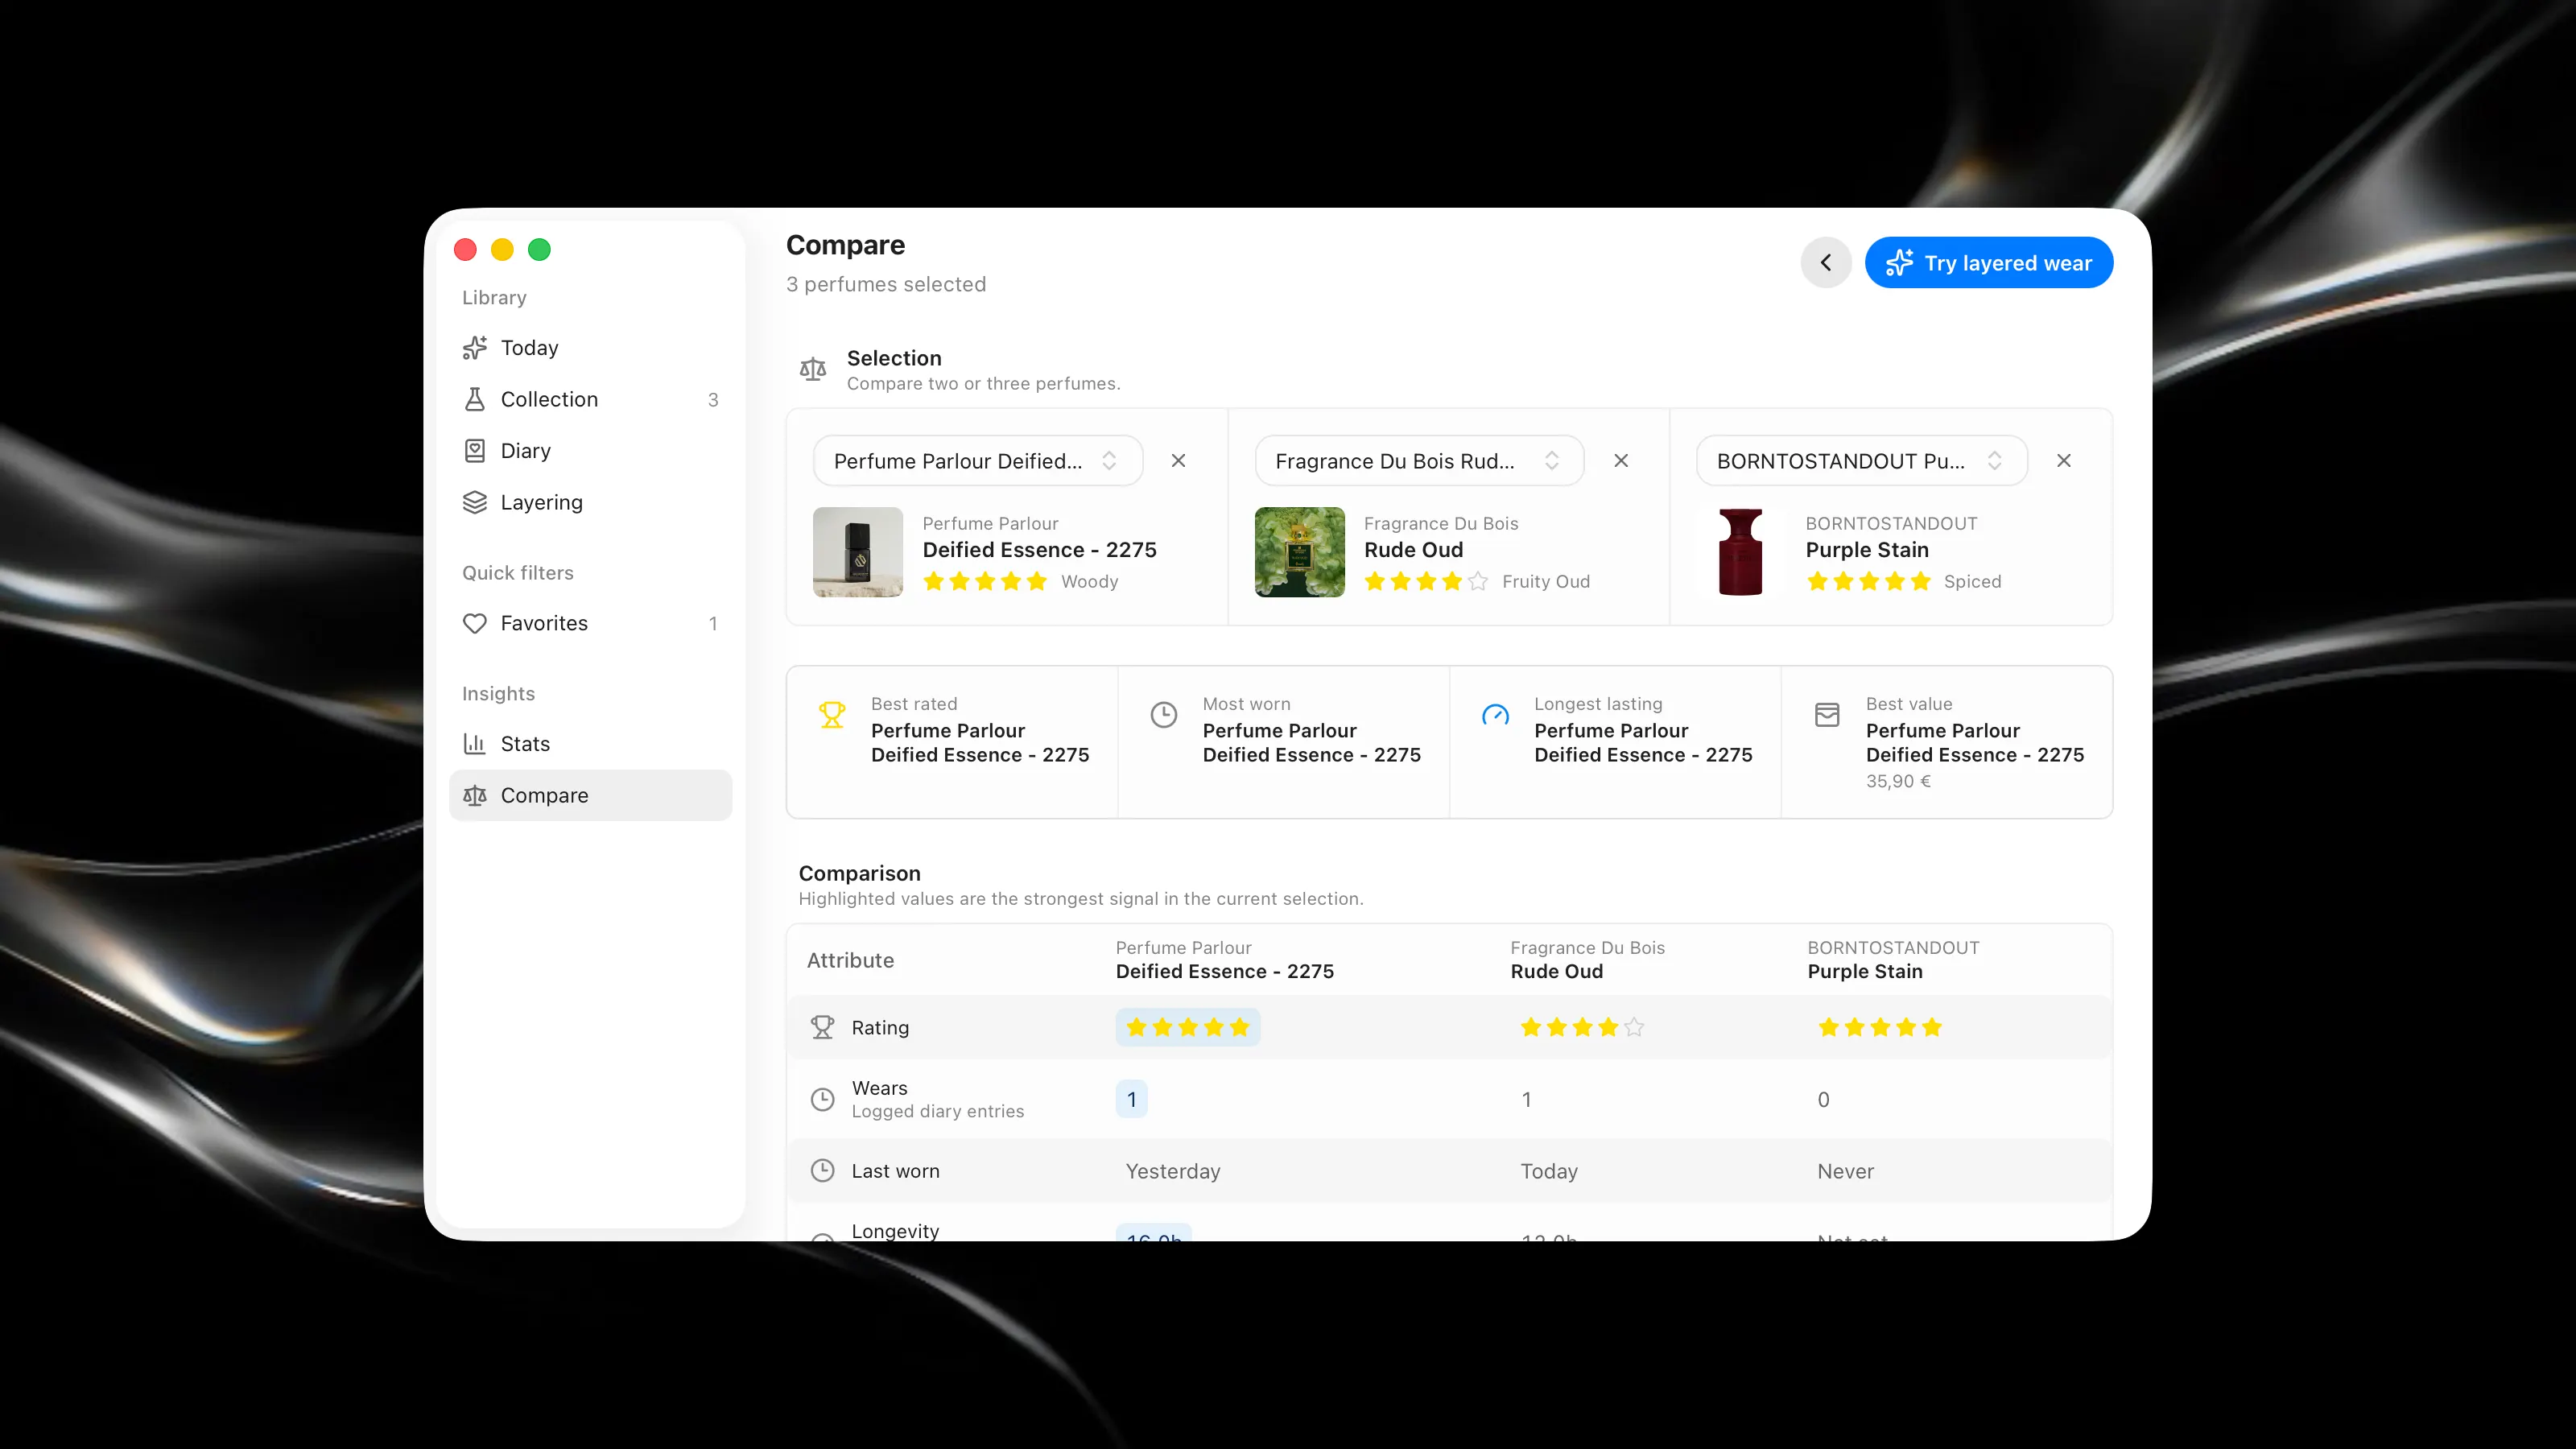Click highlighted wears value 1 for Deified Essence

click(1132, 1099)
